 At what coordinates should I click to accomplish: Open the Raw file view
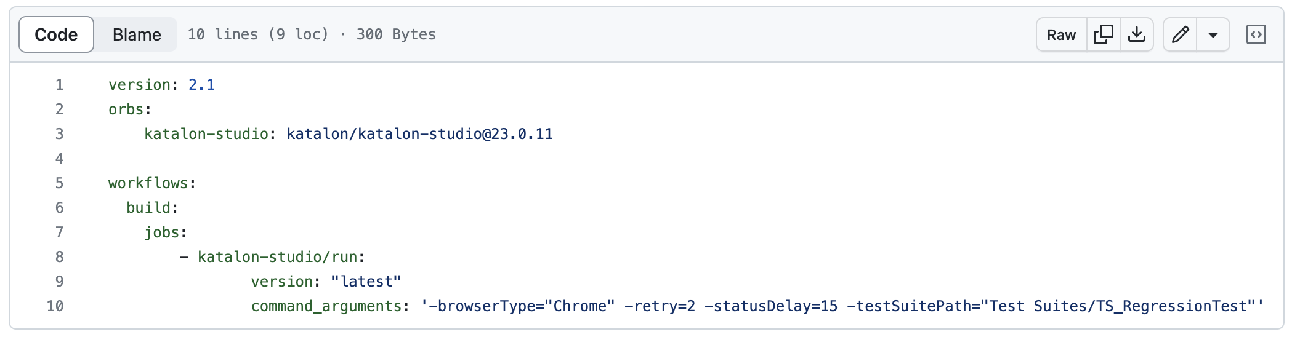click(x=1061, y=34)
